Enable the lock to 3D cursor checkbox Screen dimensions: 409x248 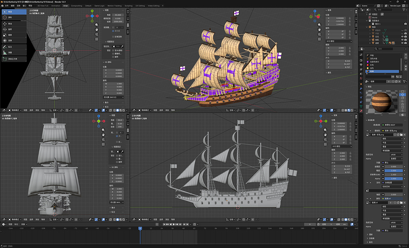tap(113, 50)
